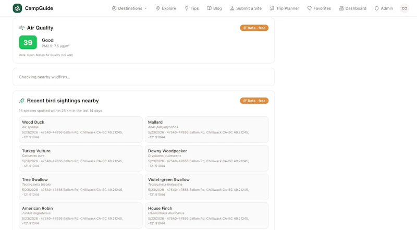Click the Good air quality label
Viewport: 417px width, 230px height.
coord(47,40)
